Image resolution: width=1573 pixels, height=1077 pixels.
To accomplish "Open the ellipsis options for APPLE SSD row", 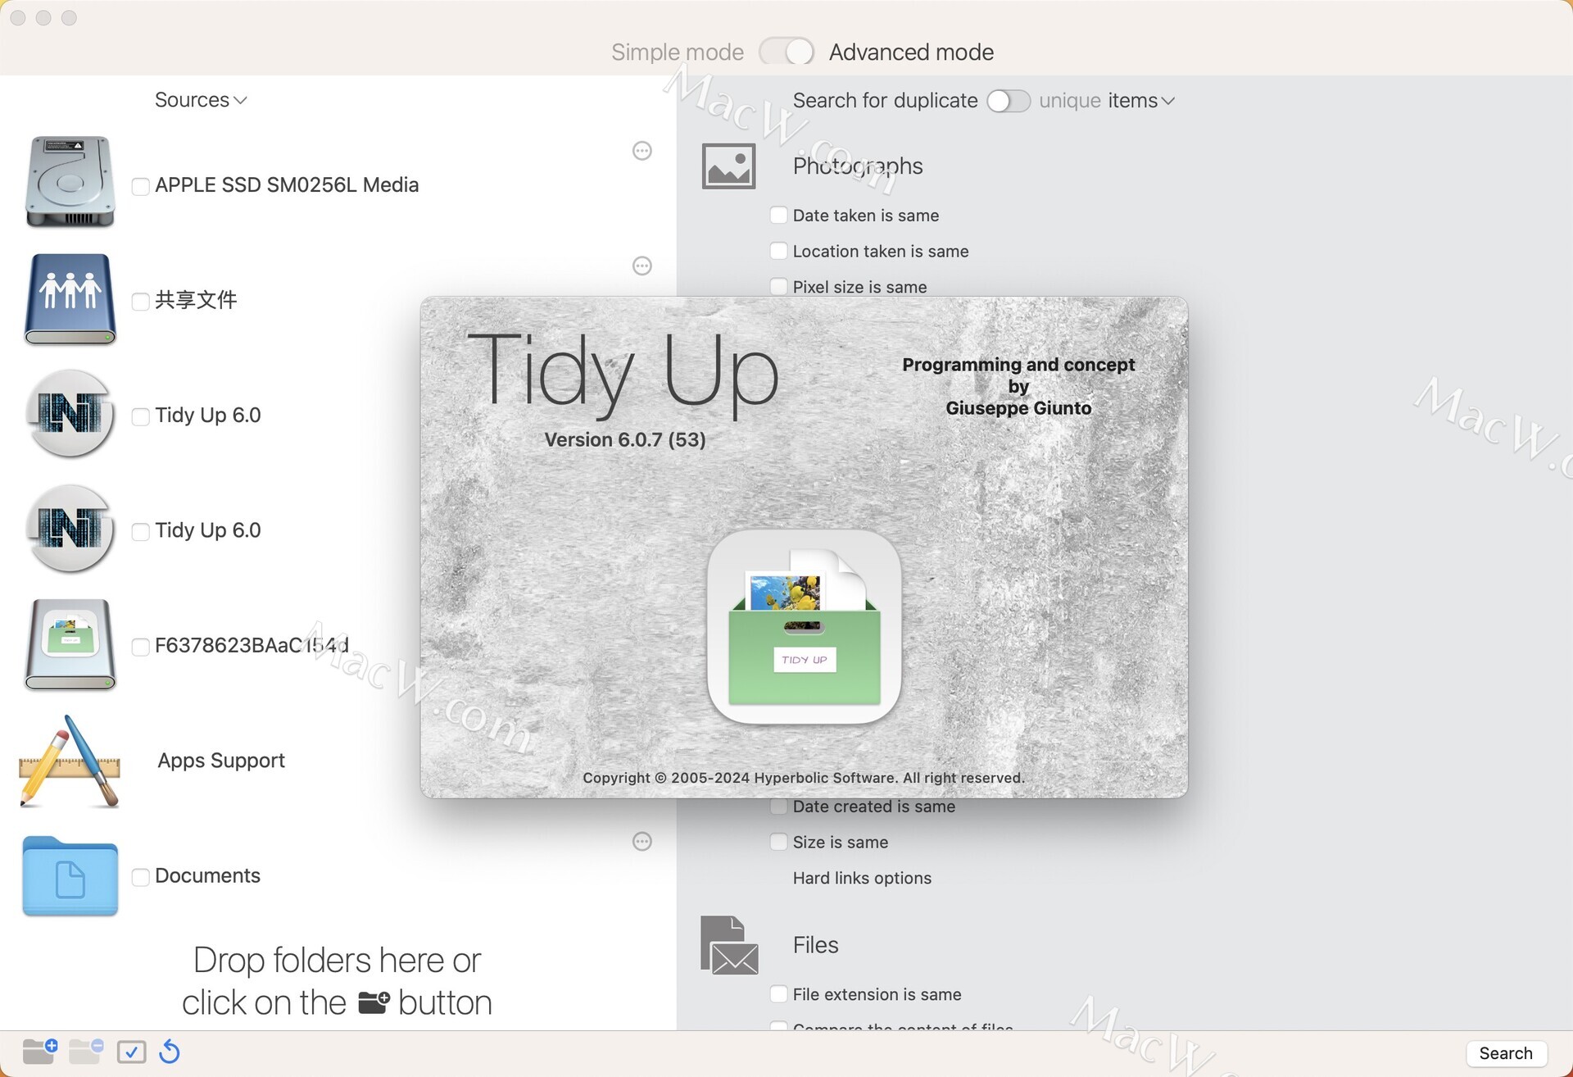I will 642,151.
